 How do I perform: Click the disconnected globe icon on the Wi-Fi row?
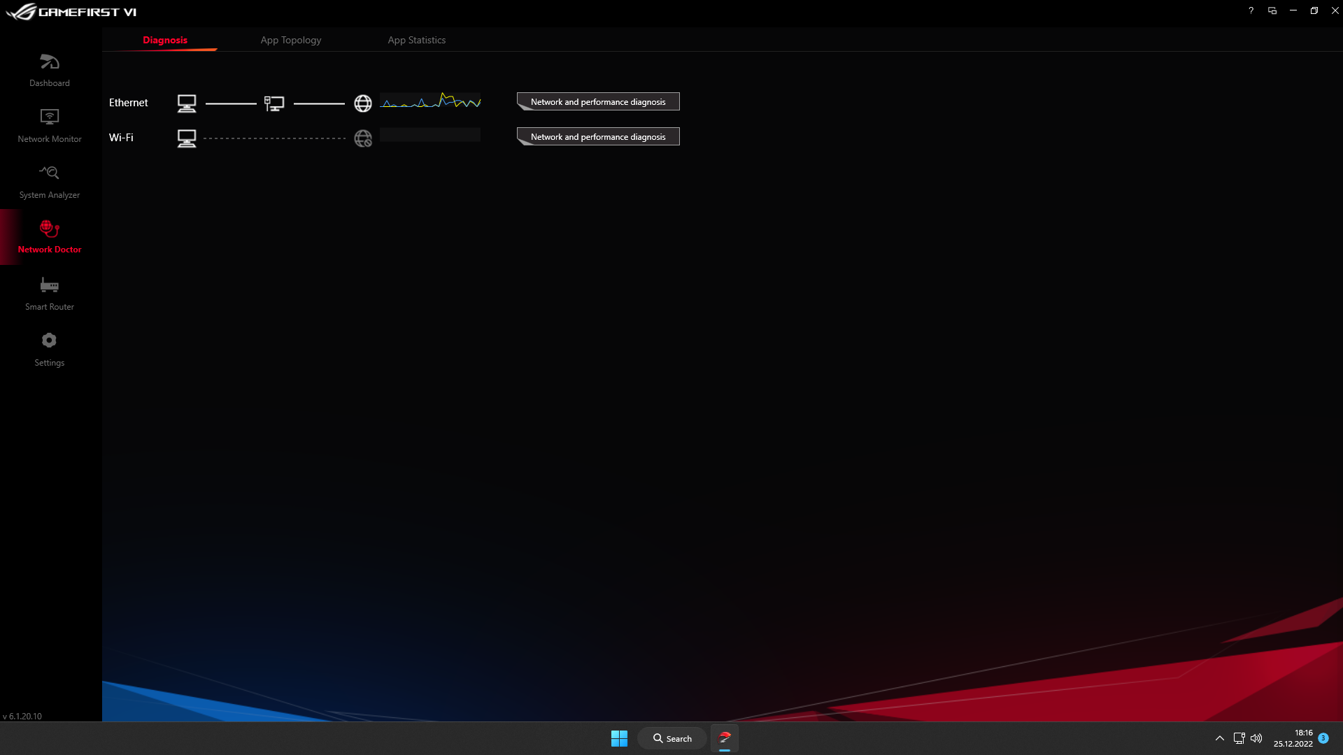363,138
